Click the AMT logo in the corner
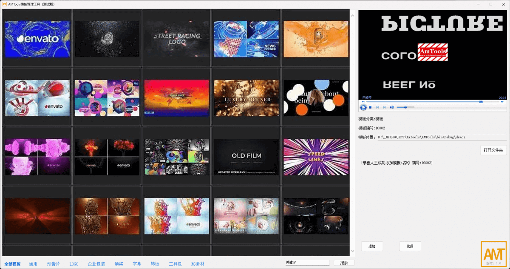 (x=493, y=254)
